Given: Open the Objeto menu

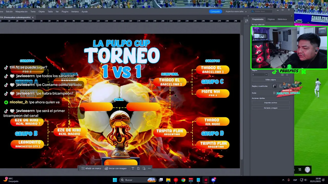Looking at the screenshot, I should click(x=42, y=11).
